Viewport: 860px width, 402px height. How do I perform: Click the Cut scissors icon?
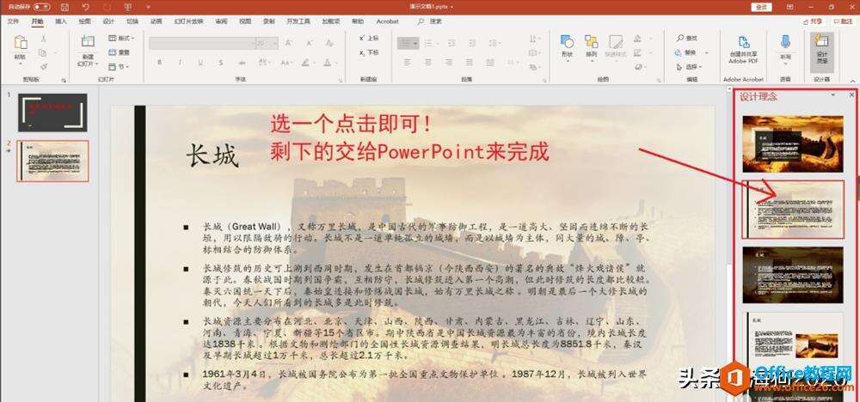coord(43,39)
